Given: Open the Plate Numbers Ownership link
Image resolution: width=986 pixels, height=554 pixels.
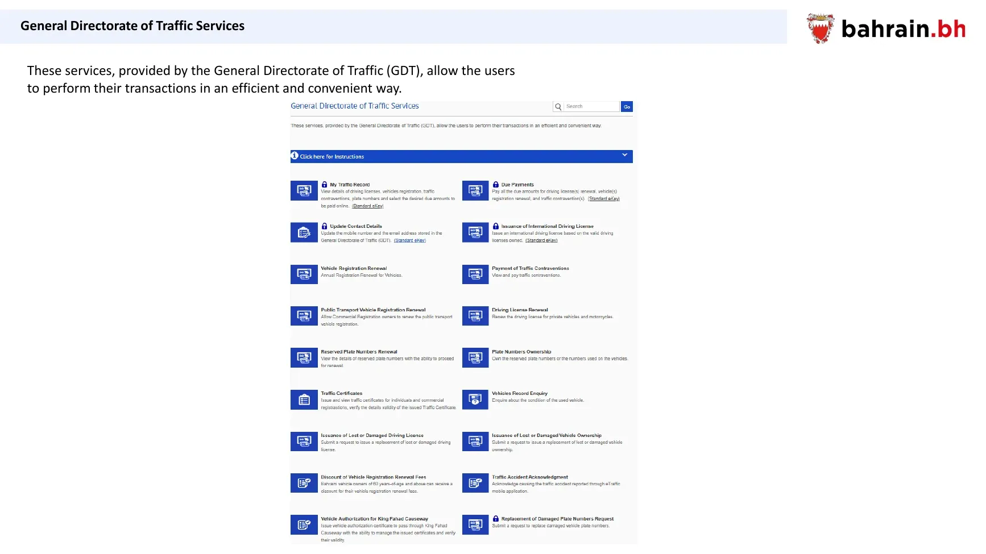Looking at the screenshot, I should tap(521, 352).
